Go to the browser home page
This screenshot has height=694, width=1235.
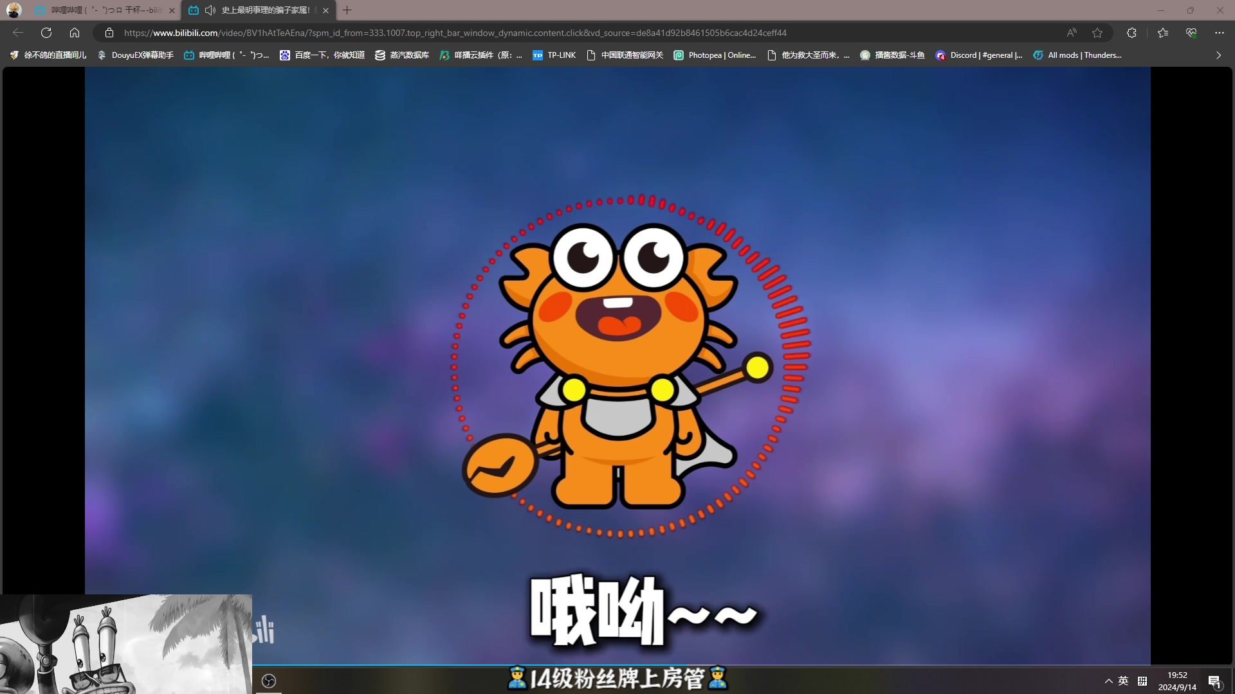point(75,33)
